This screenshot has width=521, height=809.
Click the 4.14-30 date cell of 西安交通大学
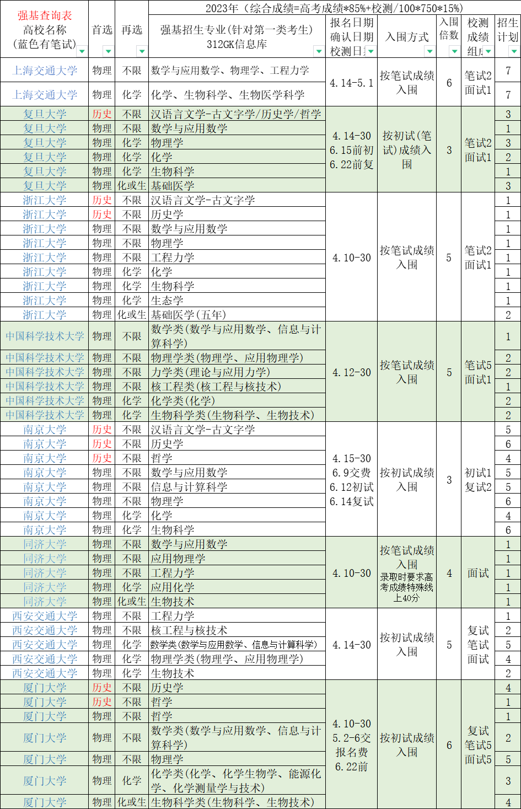(352, 644)
